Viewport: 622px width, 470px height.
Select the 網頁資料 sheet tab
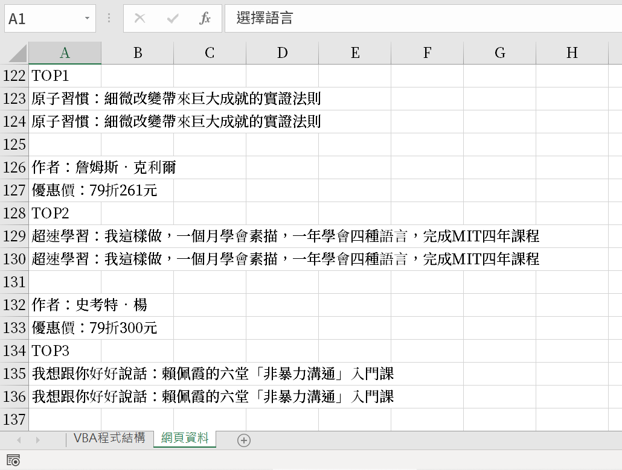(185, 438)
